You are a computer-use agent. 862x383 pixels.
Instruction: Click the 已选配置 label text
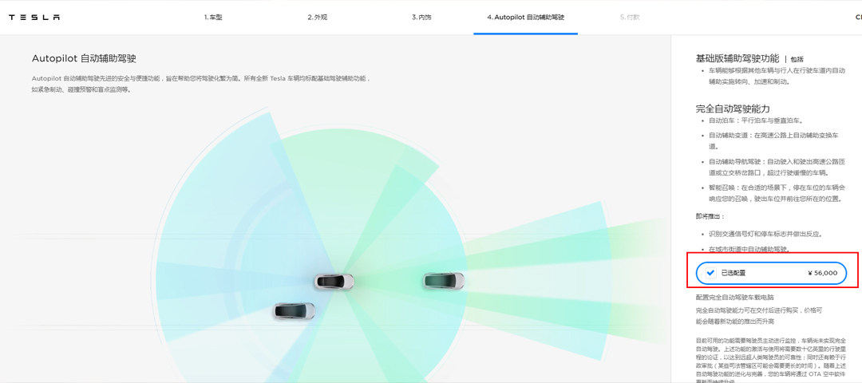(x=733, y=273)
